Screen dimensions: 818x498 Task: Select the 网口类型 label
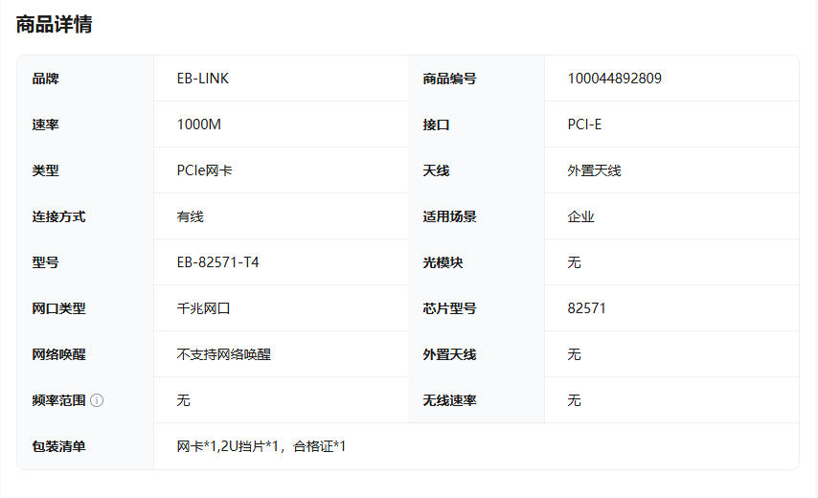point(58,308)
